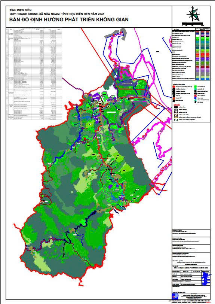This screenshot has height=304, width=215.
Task: Click the red 'GHI CHÚ' notes heading
Action: [x=176, y=105]
